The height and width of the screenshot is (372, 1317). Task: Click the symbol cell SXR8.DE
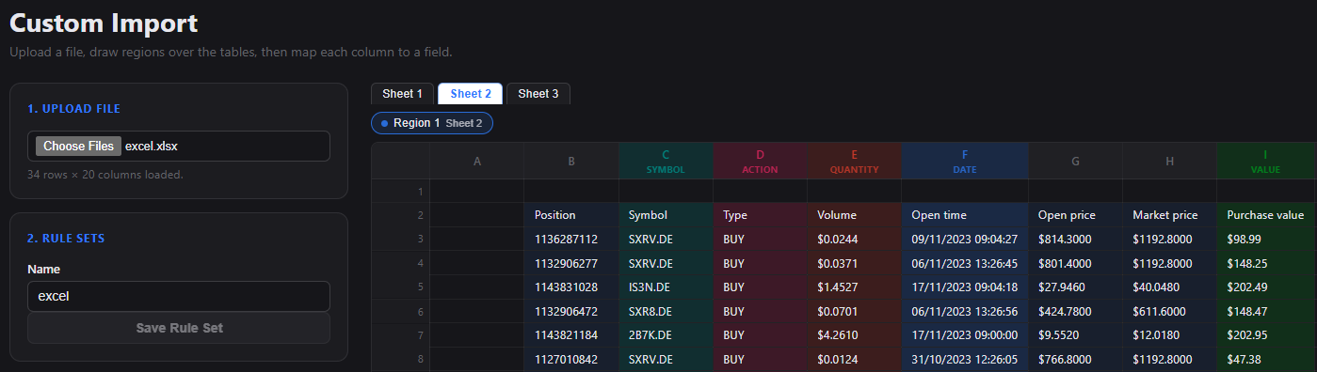click(666, 311)
